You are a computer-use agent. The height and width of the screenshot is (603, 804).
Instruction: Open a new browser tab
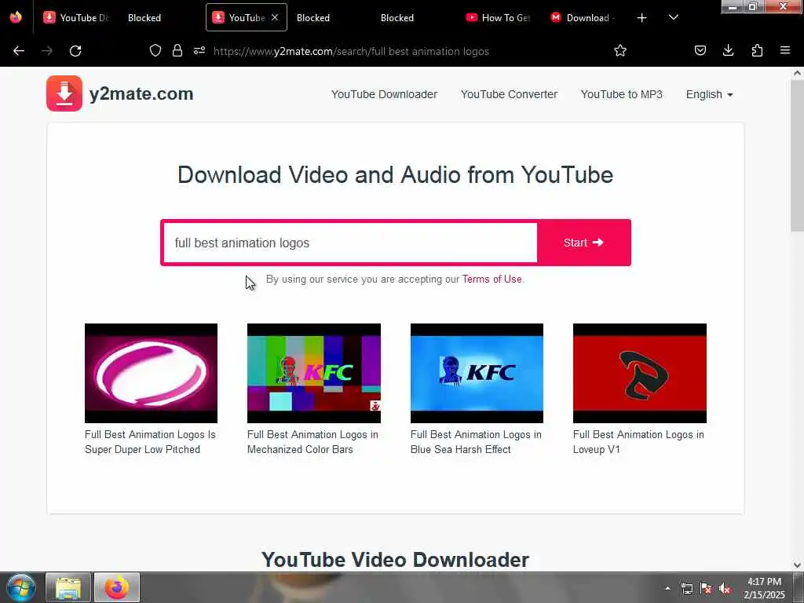(641, 18)
